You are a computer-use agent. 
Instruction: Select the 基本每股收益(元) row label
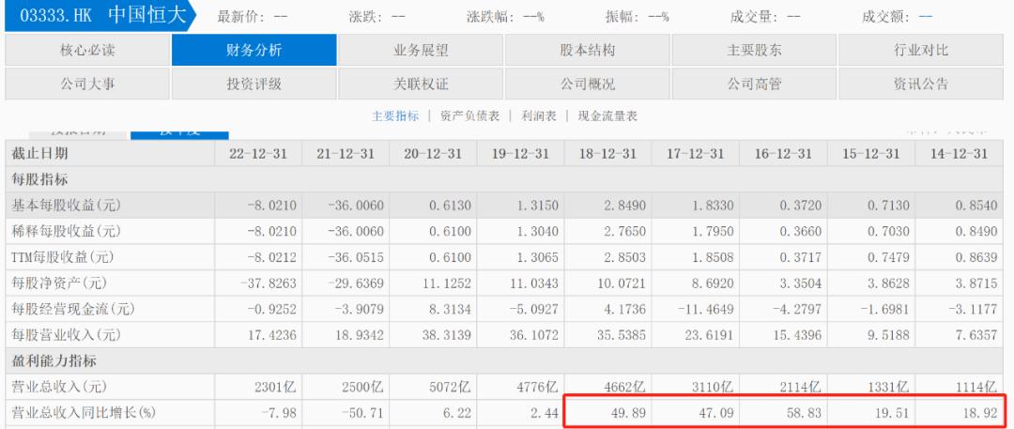(66, 206)
